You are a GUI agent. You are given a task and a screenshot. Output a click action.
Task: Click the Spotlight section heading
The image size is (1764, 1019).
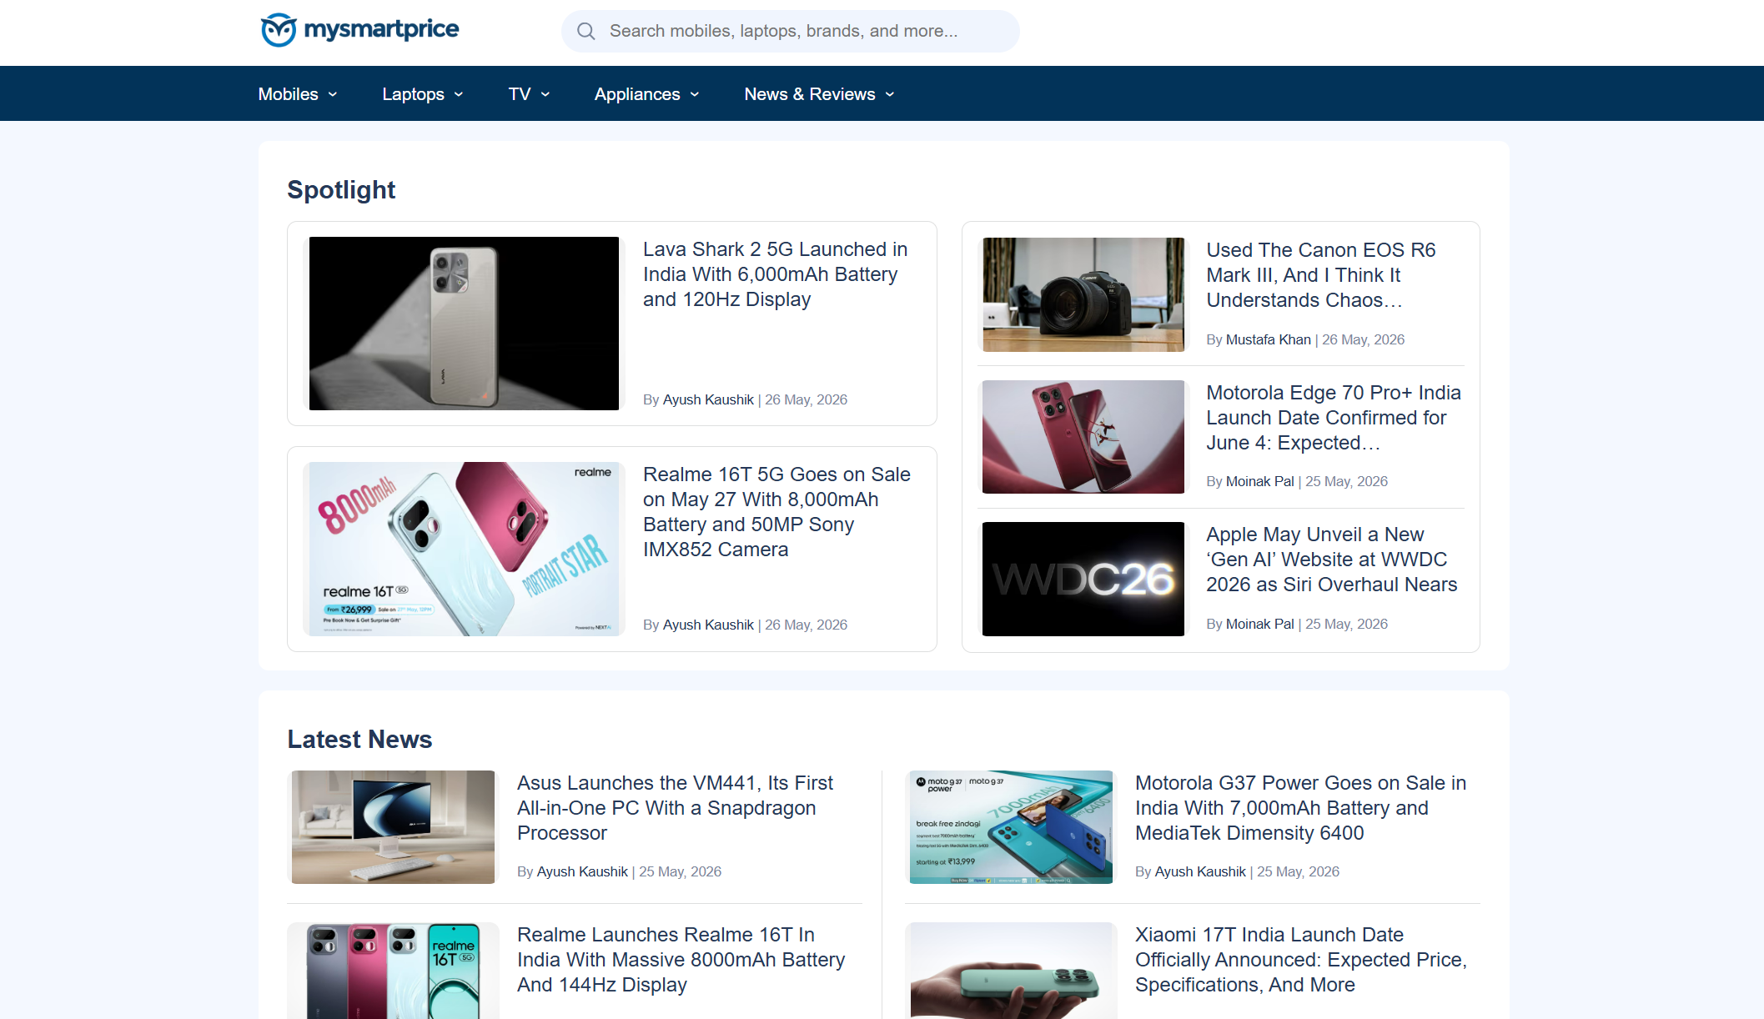tap(341, 190)
